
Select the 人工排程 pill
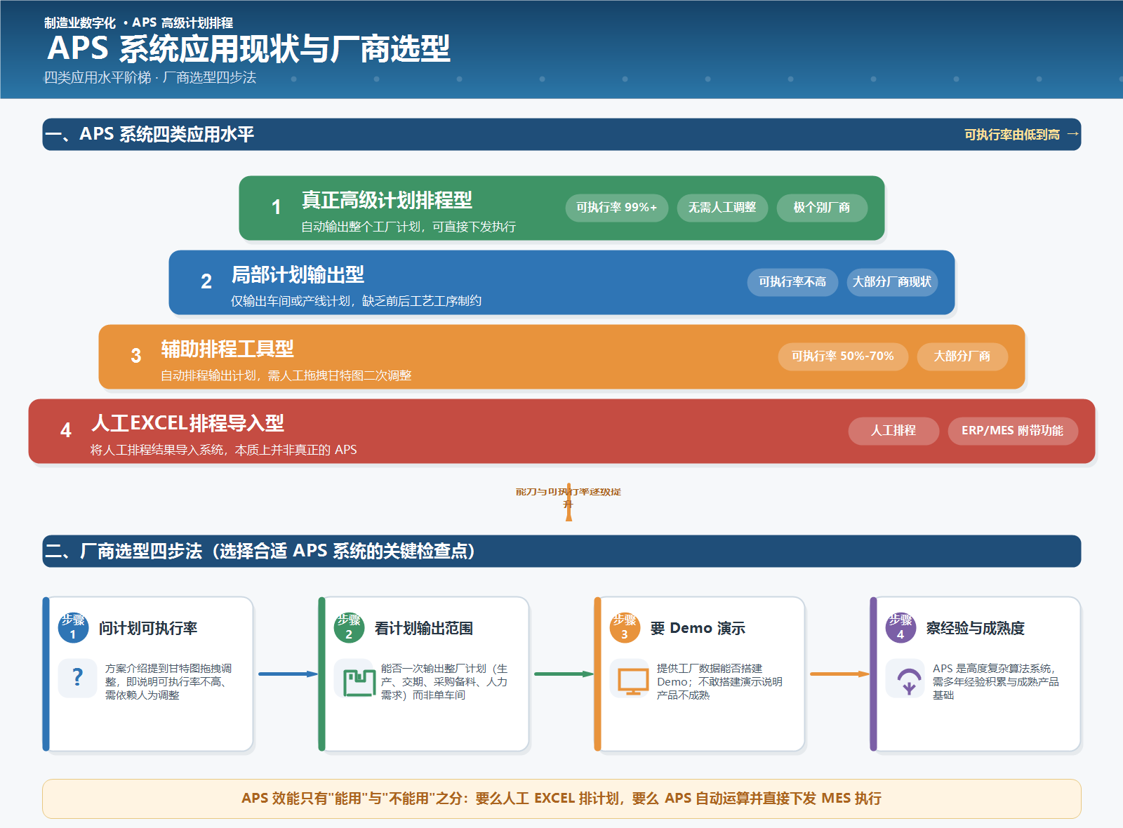pos(893,431)
